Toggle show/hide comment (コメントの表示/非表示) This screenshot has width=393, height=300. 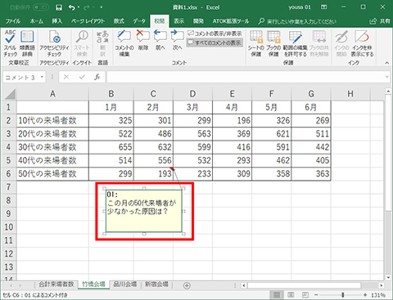point(215,34)
